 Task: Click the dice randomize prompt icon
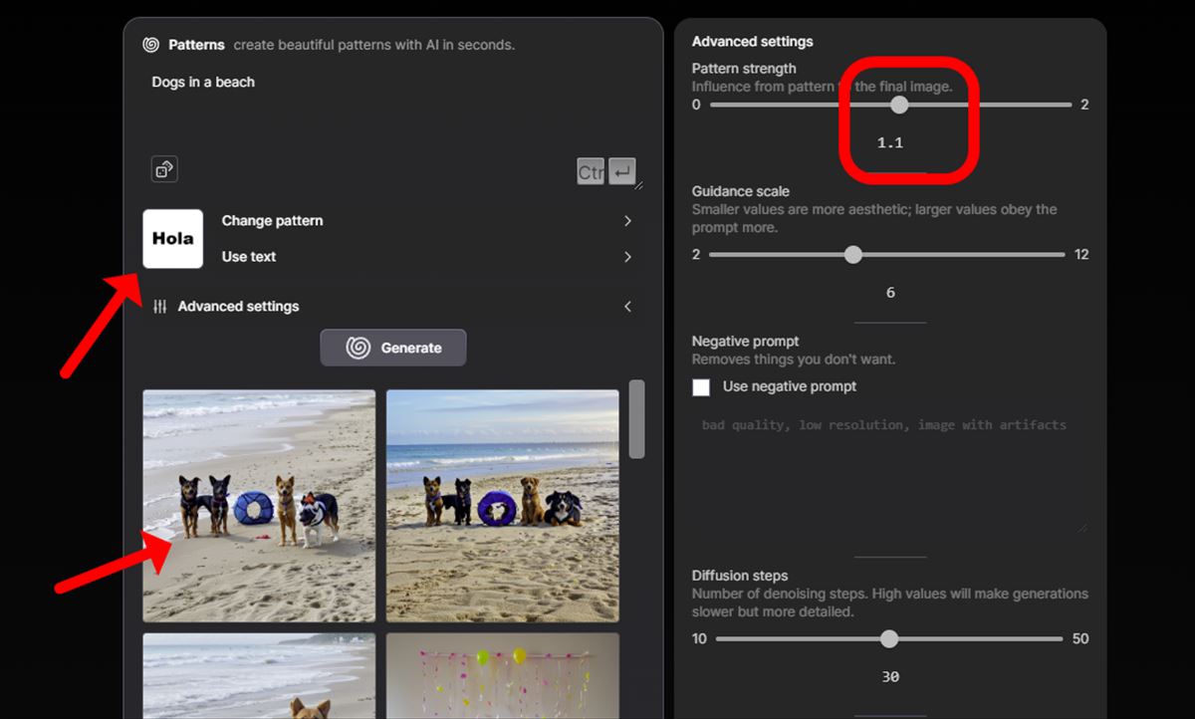(x=164, y=169)
